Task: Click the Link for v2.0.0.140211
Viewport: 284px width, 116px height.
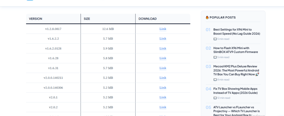Action: point(163,78)
